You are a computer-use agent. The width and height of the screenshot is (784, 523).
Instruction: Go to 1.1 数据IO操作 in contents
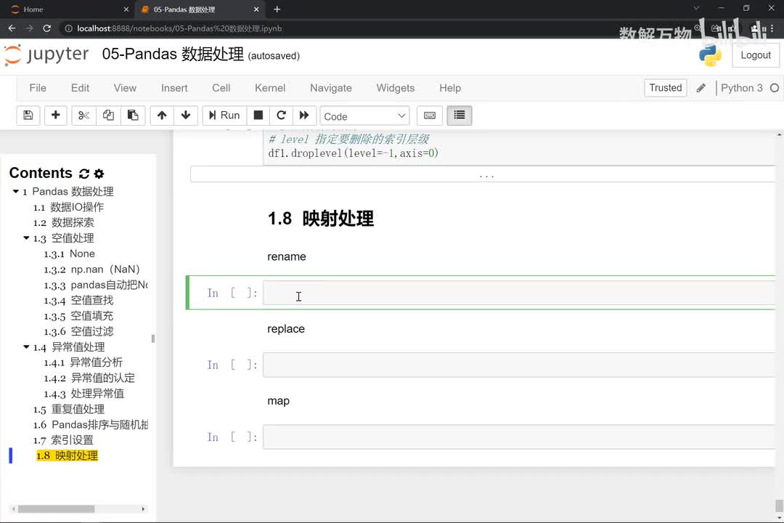(68, 207)
